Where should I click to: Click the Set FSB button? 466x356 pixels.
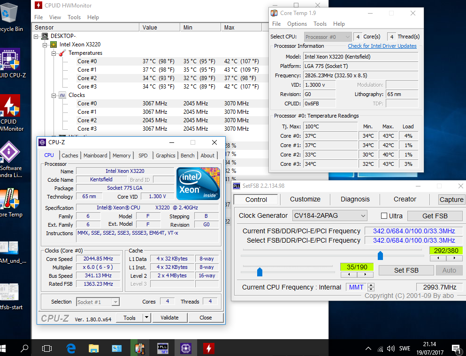[406, 270]
